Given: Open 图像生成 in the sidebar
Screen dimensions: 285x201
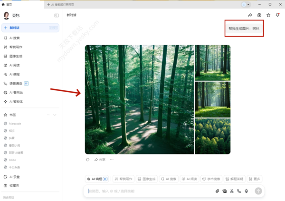Looking at the screenshot, I should click(x=30, y=56).
